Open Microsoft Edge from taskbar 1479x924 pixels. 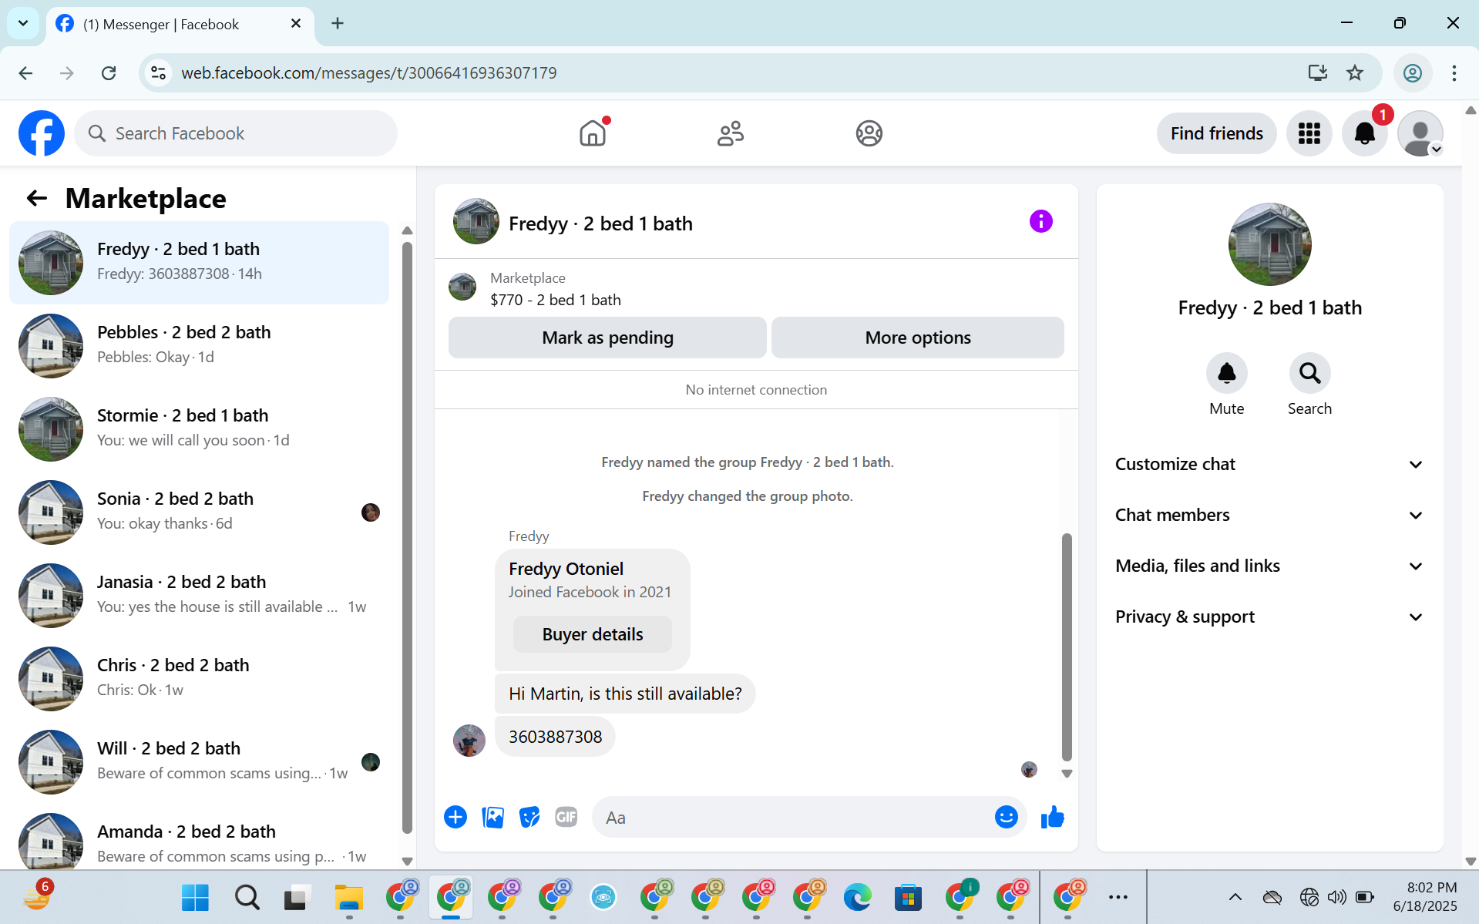[x=857, y=897]
